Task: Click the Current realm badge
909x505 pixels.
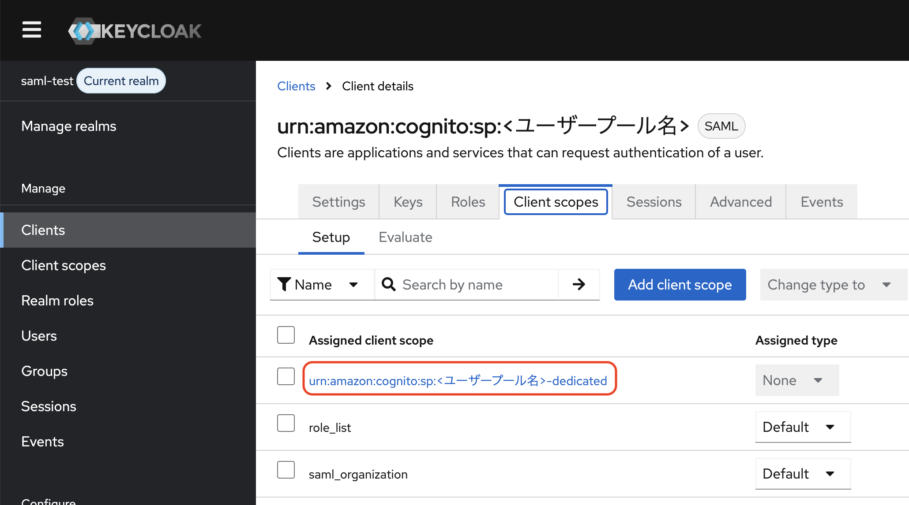Action: point(121,81)
